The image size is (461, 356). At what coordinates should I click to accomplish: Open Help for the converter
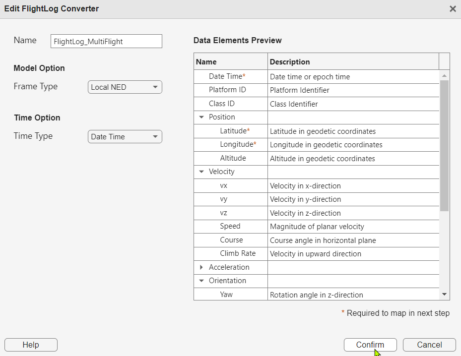pyautogui.click(x=31, y=345)
